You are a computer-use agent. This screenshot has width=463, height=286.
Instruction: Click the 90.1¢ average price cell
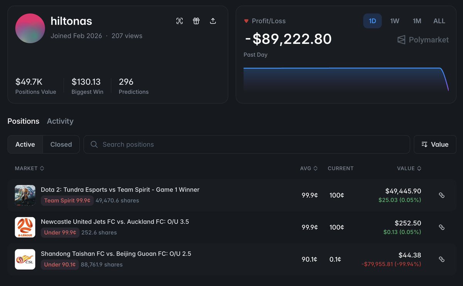(x=309, y=259)
